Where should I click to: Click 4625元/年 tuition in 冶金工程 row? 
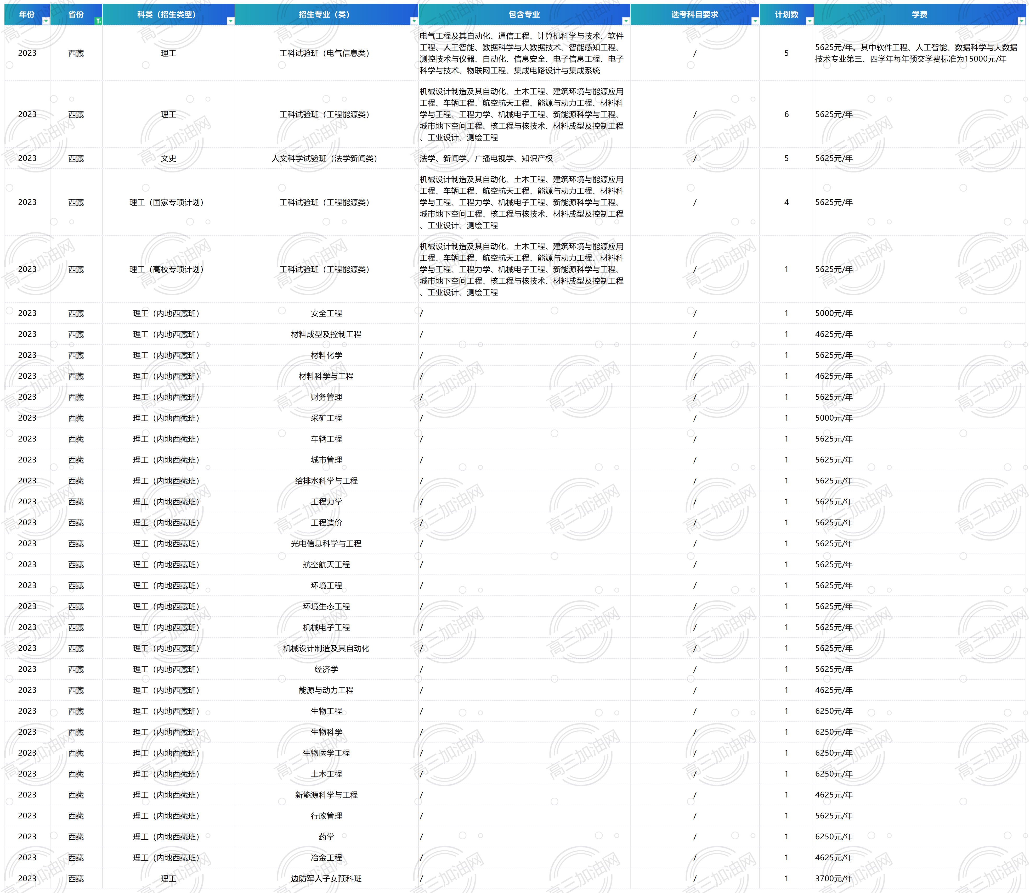pyautogui.click(x=919, y=858)
